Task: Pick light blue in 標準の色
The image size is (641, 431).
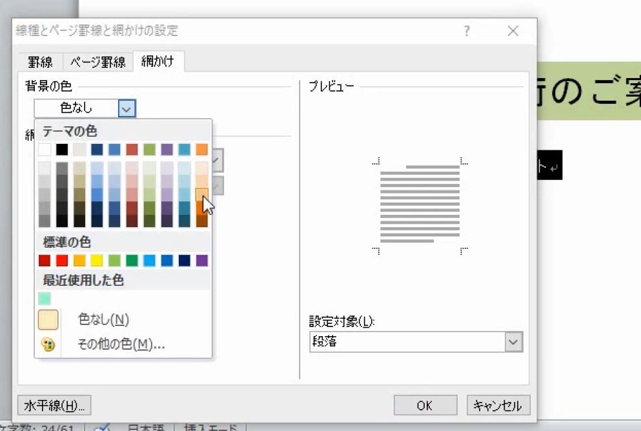Action: point(150,261)
